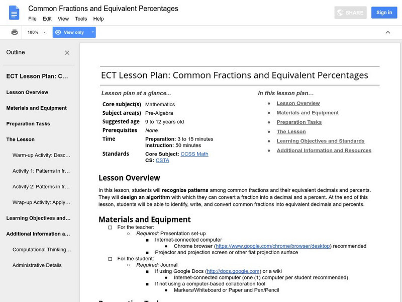Screen dimensions: 402x302
Task: Jump to Preparation Tasks in the outline
Action: coord(28,124)
